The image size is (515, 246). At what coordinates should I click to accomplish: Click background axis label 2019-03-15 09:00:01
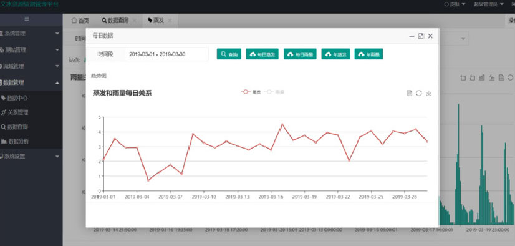point(376,230)
